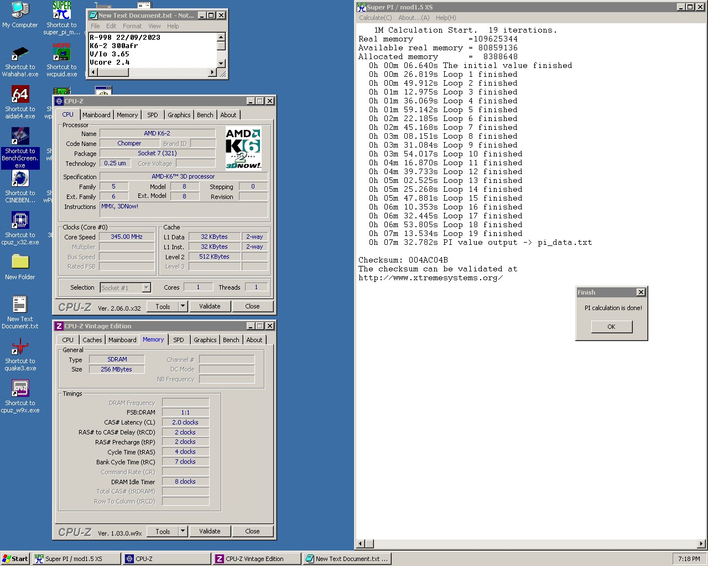Viewport: 708px width, 566px height.
Task: Click OK in the Finish dialog
Action: (611, 327)
